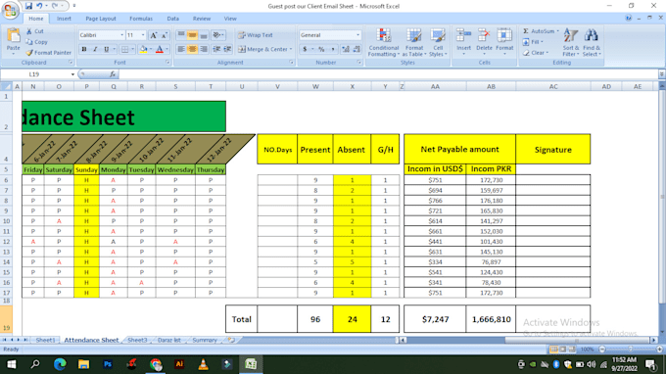
Task: Click the Sort & Filter icon
Action: point(571,36)
